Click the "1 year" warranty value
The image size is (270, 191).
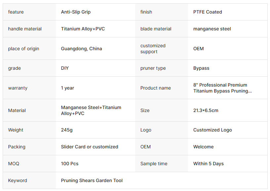pos(67,88)
